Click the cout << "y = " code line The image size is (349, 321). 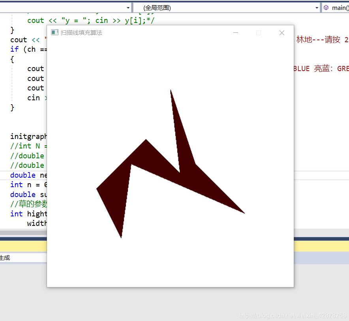[x=91, y=21]
